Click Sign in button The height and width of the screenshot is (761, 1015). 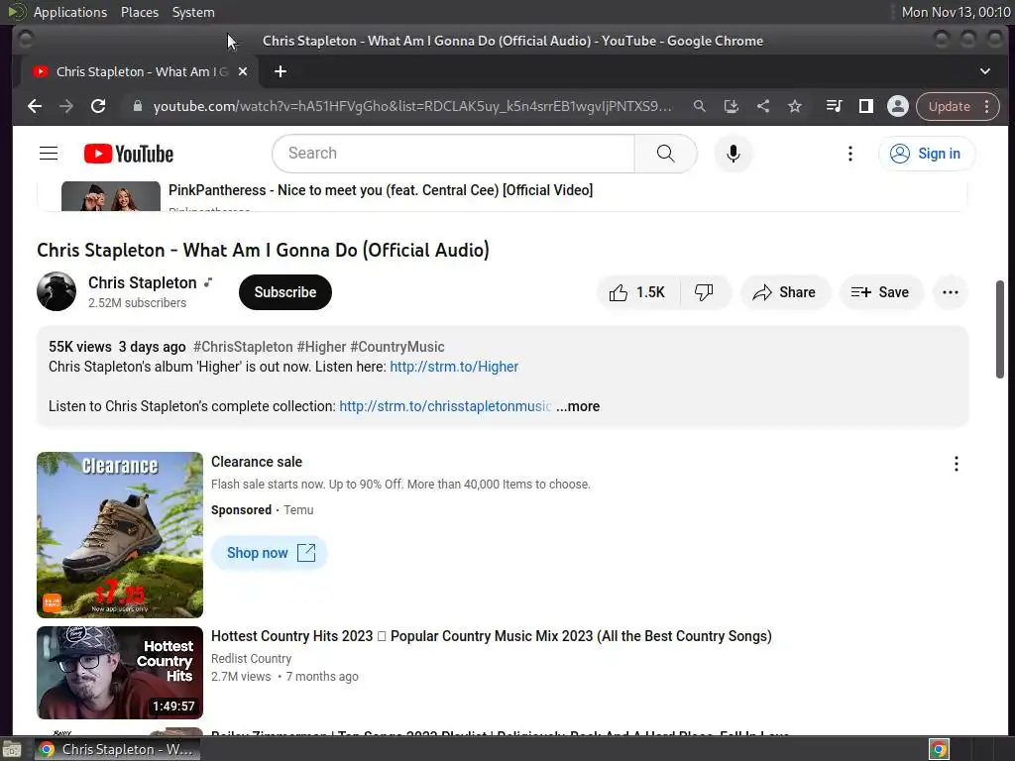(927, 154)
